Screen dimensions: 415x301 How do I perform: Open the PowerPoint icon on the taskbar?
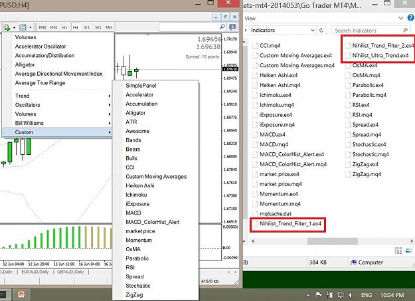(x=21, y=294)
